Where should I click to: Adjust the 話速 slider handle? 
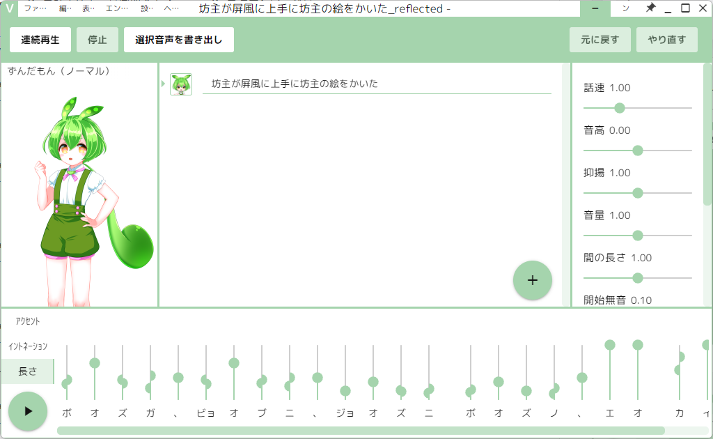click(619, 108)
